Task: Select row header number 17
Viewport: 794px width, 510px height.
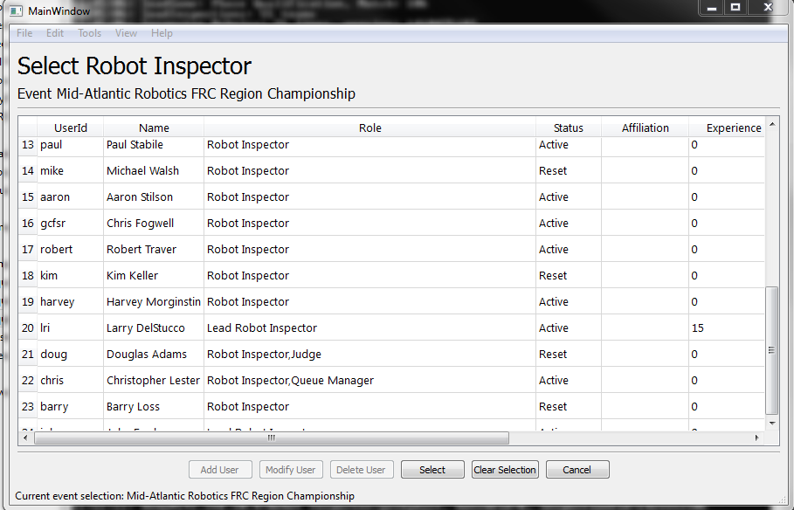Action: [28, 250]
